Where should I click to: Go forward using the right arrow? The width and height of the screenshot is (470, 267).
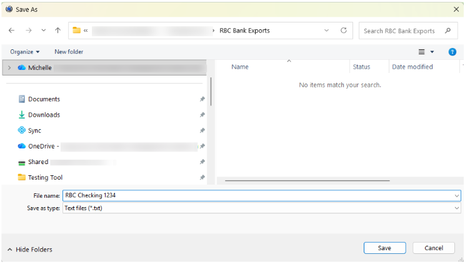[x=29, y=31]
